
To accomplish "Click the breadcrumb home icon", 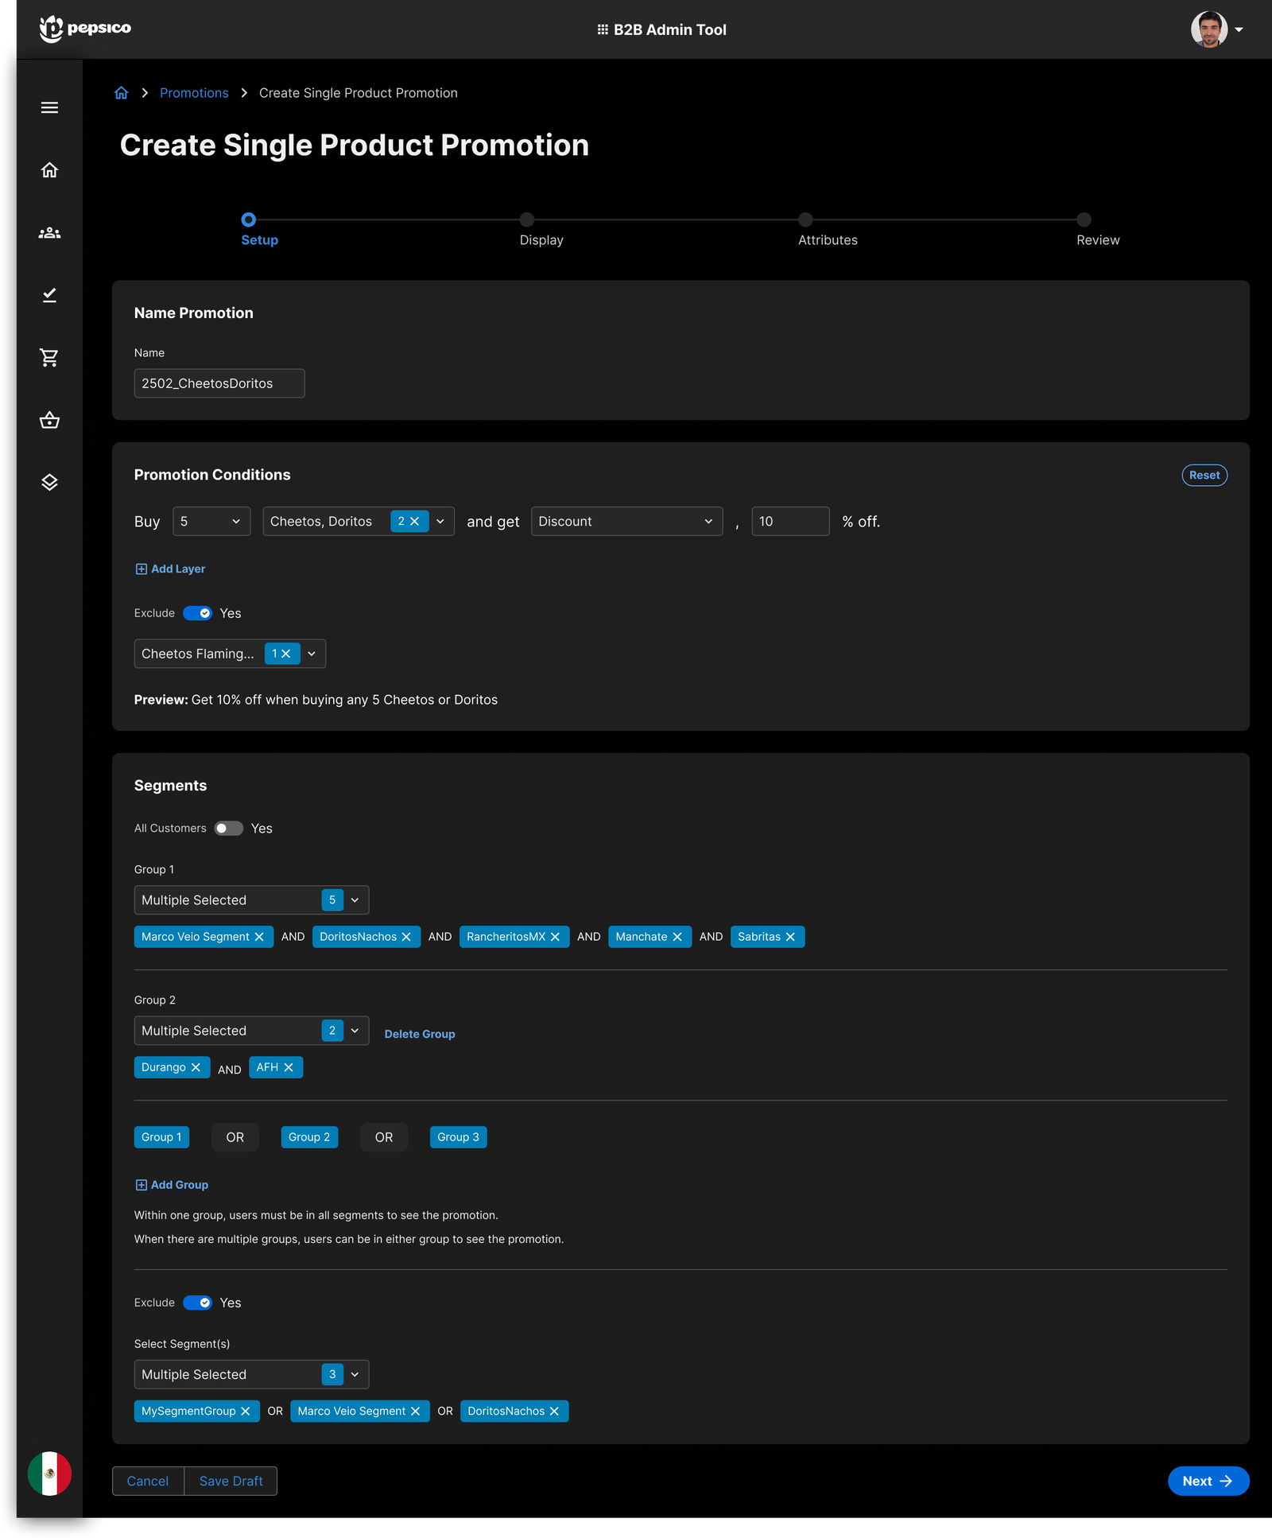I will coord(121,93).
